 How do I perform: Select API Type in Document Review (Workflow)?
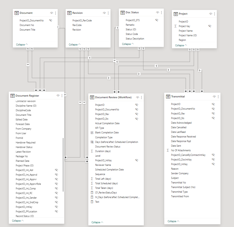click(x=100, y=128)
